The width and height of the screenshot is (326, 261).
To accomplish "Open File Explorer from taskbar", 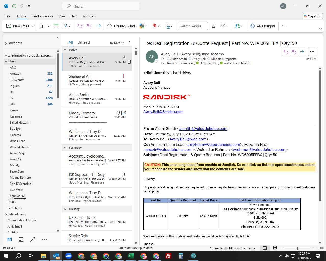I will pos(43,256).
